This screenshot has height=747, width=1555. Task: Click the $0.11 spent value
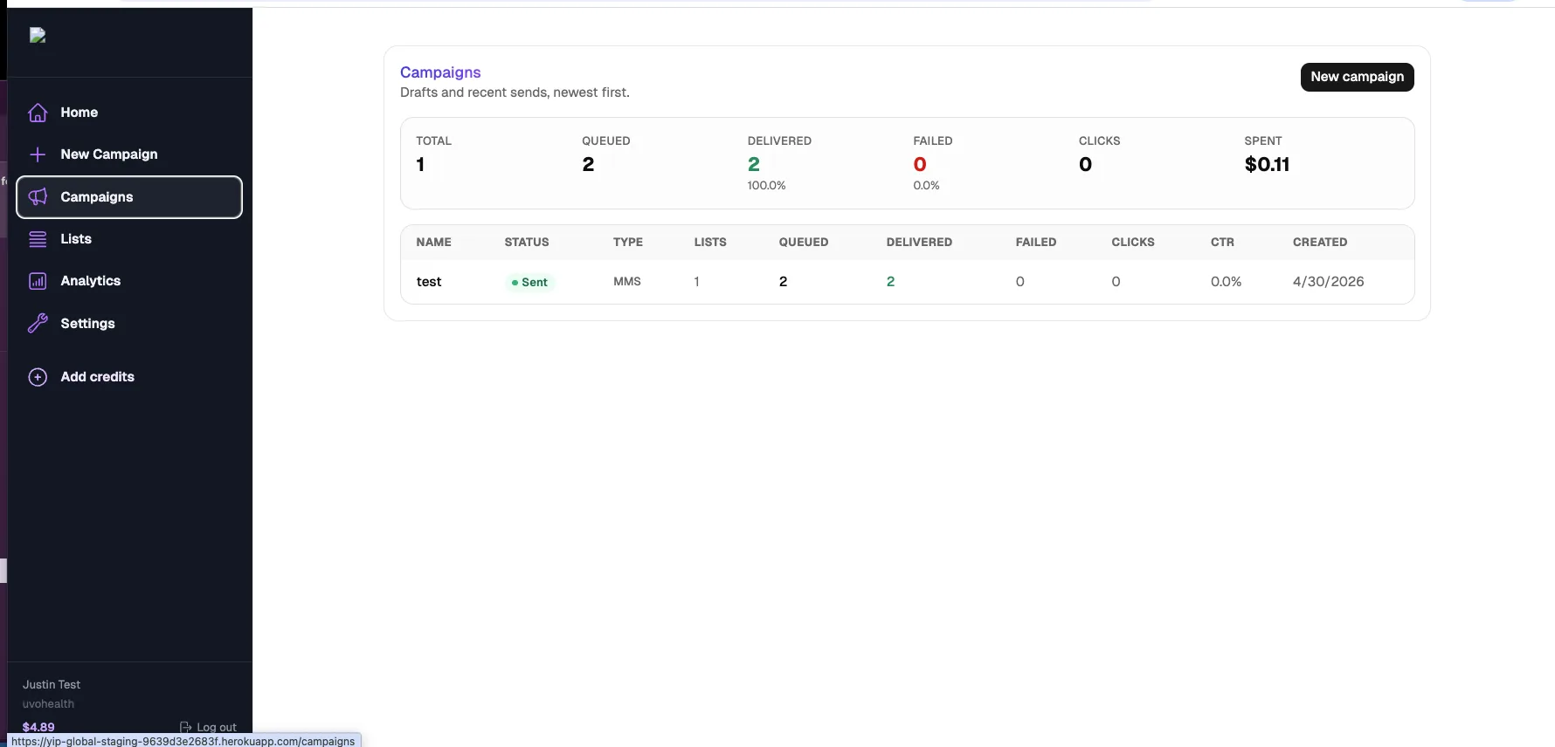coord(1267,164)
